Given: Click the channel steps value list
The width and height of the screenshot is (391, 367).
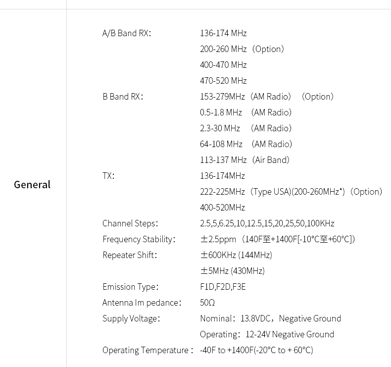Looking at the screenshot, I should [267, 223].
